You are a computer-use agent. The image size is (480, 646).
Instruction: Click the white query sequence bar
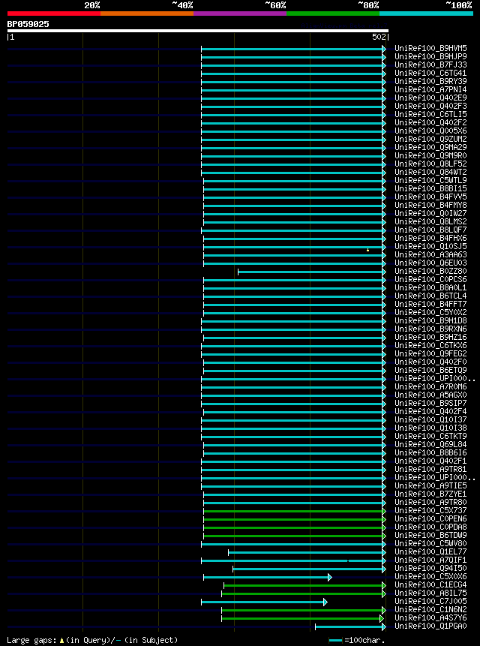[197, 31]
